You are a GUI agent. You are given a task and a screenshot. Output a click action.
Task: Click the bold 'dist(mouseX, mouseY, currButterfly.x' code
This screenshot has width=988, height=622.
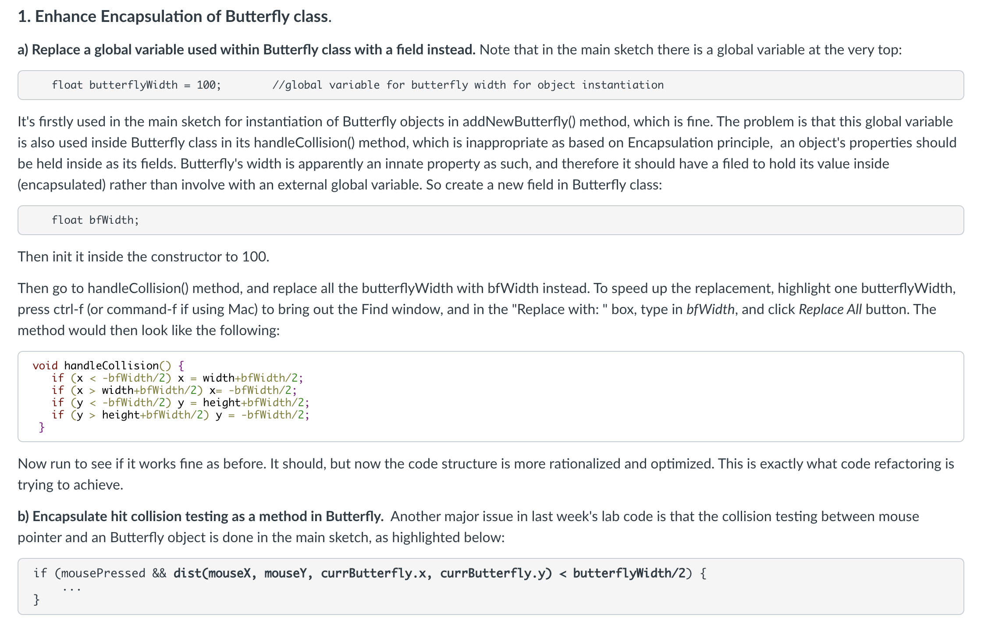tap(302, 573)
